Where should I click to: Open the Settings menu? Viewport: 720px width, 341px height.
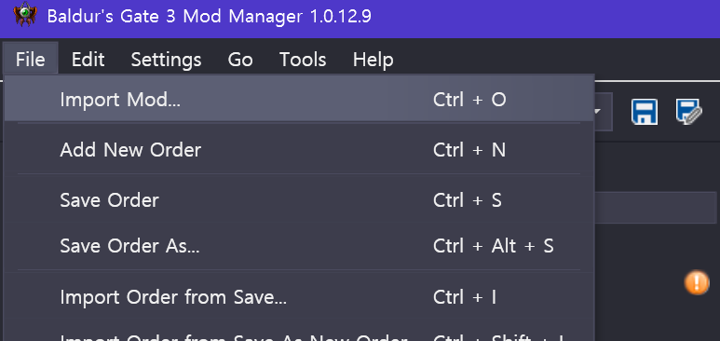pyautogui.click(x=166, y=60)
